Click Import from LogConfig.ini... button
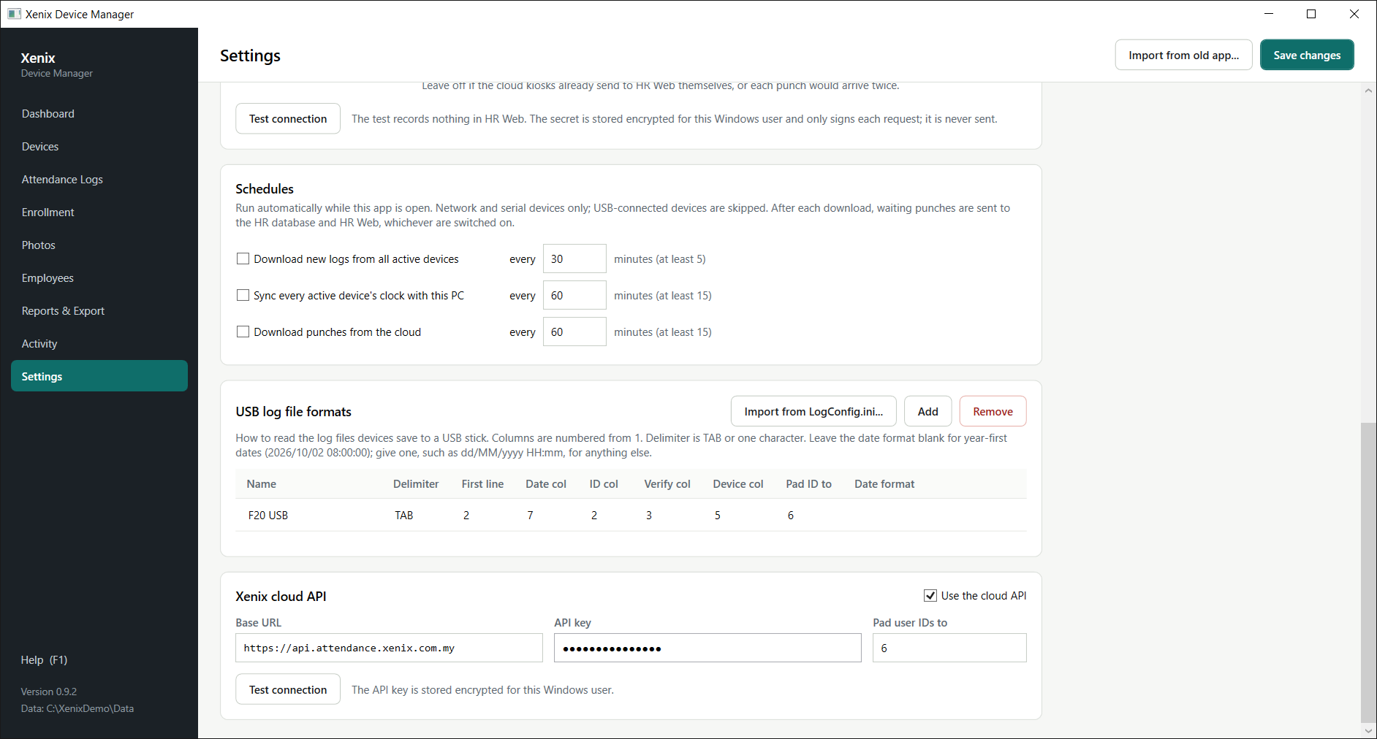This screenshot has height=739, width=1377. [813, 411]
